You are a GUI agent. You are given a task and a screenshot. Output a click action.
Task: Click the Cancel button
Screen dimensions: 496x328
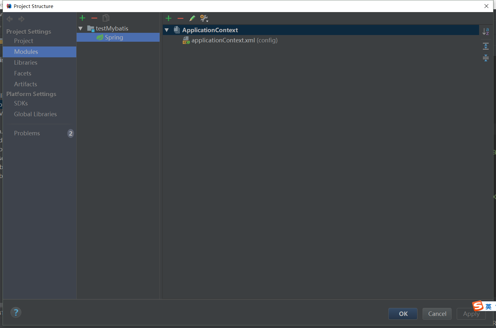pos(437,314)
